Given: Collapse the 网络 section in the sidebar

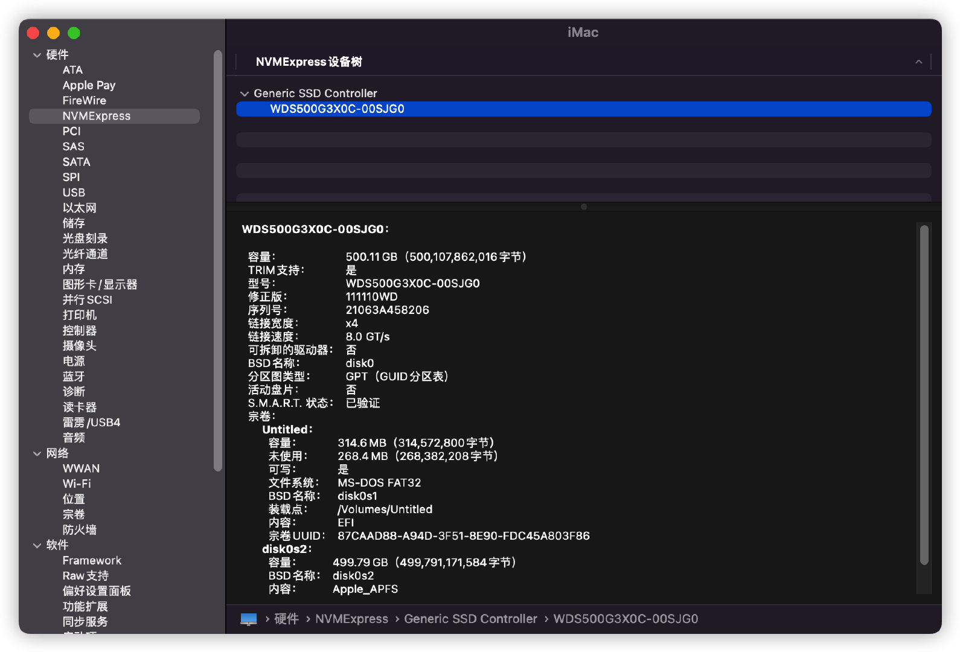Looking at the screenshot, I should [37, 453].
